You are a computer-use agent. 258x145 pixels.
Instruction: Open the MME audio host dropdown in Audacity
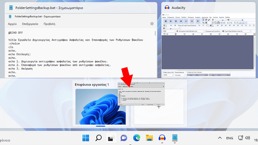169,31
